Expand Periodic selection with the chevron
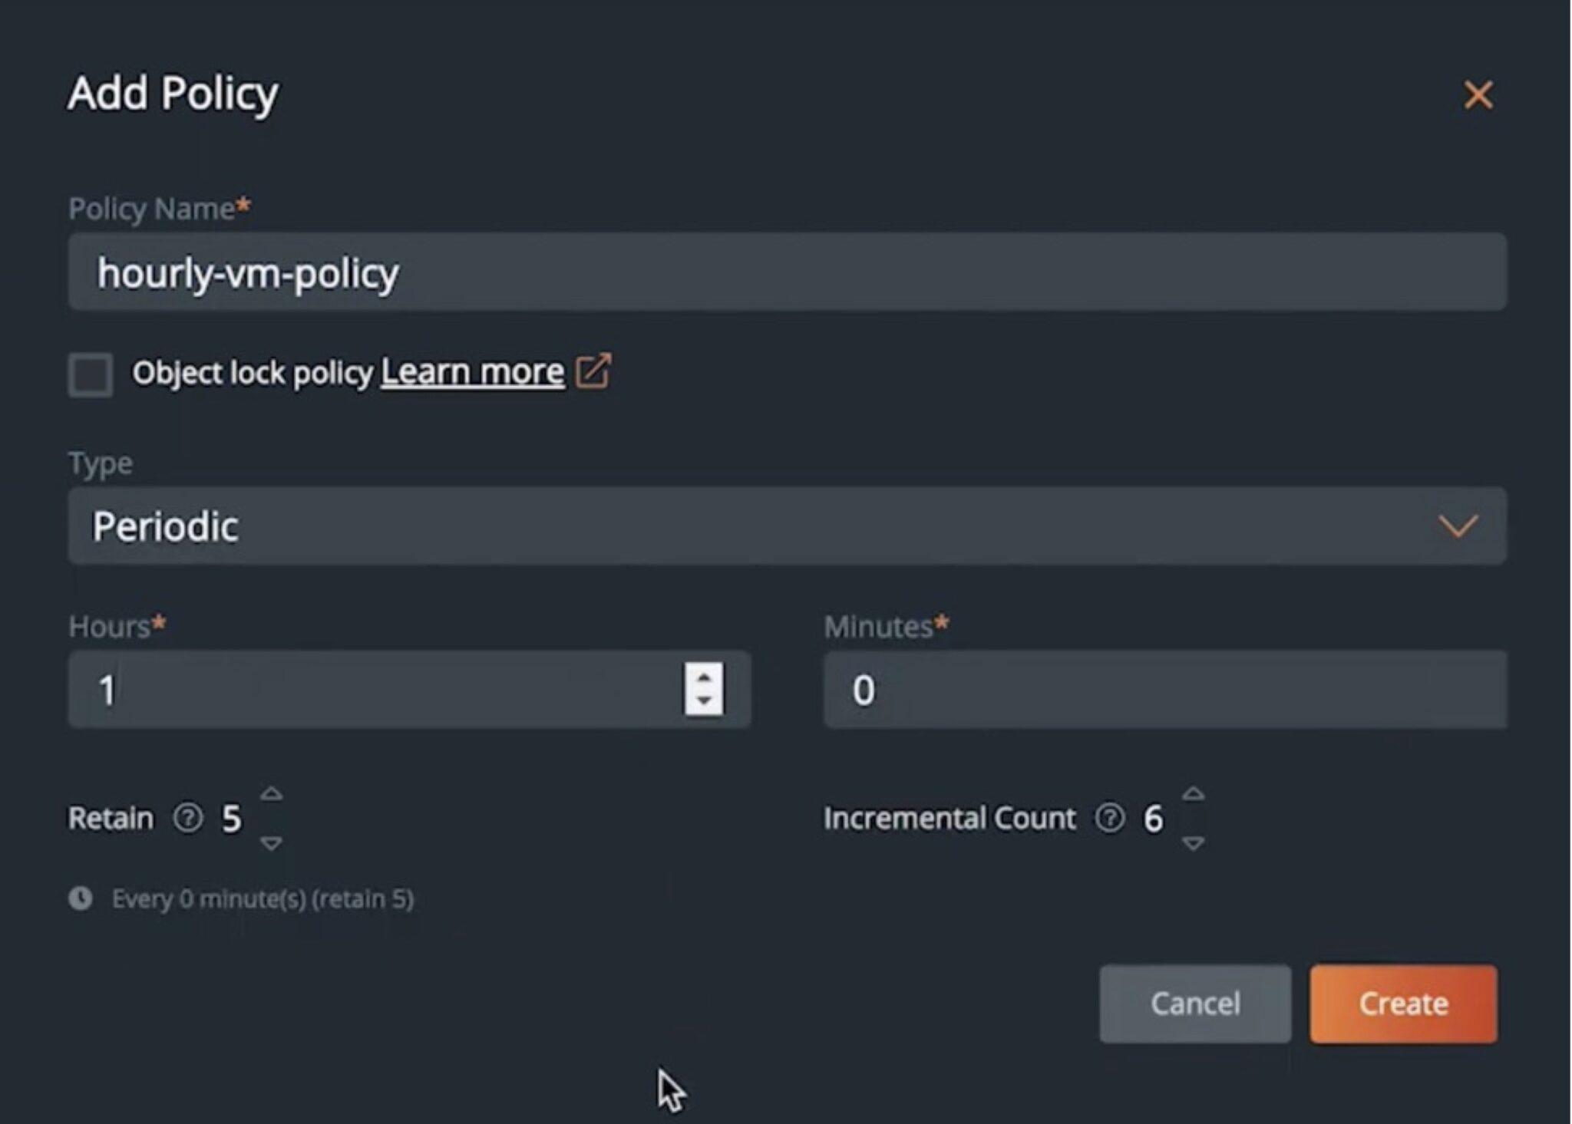The height and width of the screenshot is (1124, 1572). tap(1458, 525)
